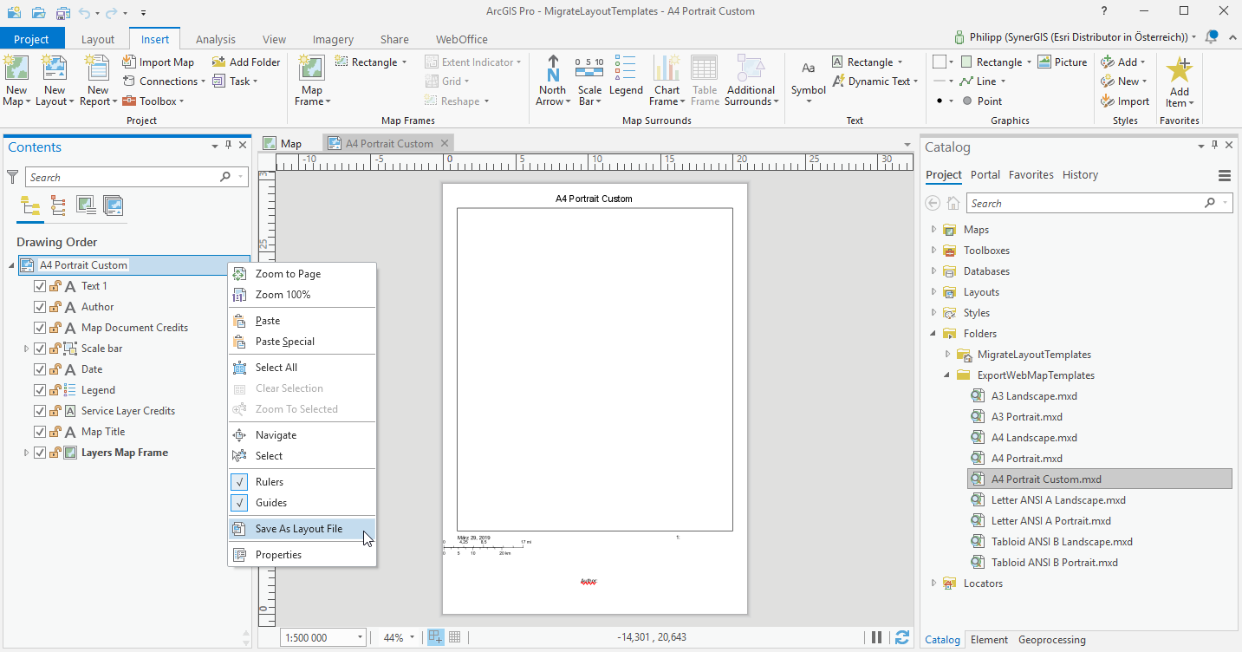Click the New Layout button
Screen dimensions: 1242x652
point(54,80)
